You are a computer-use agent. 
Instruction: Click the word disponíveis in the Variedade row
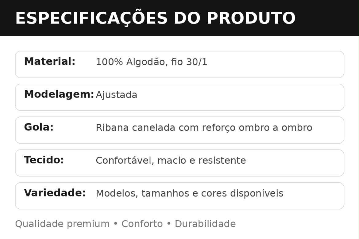[257, 193]
